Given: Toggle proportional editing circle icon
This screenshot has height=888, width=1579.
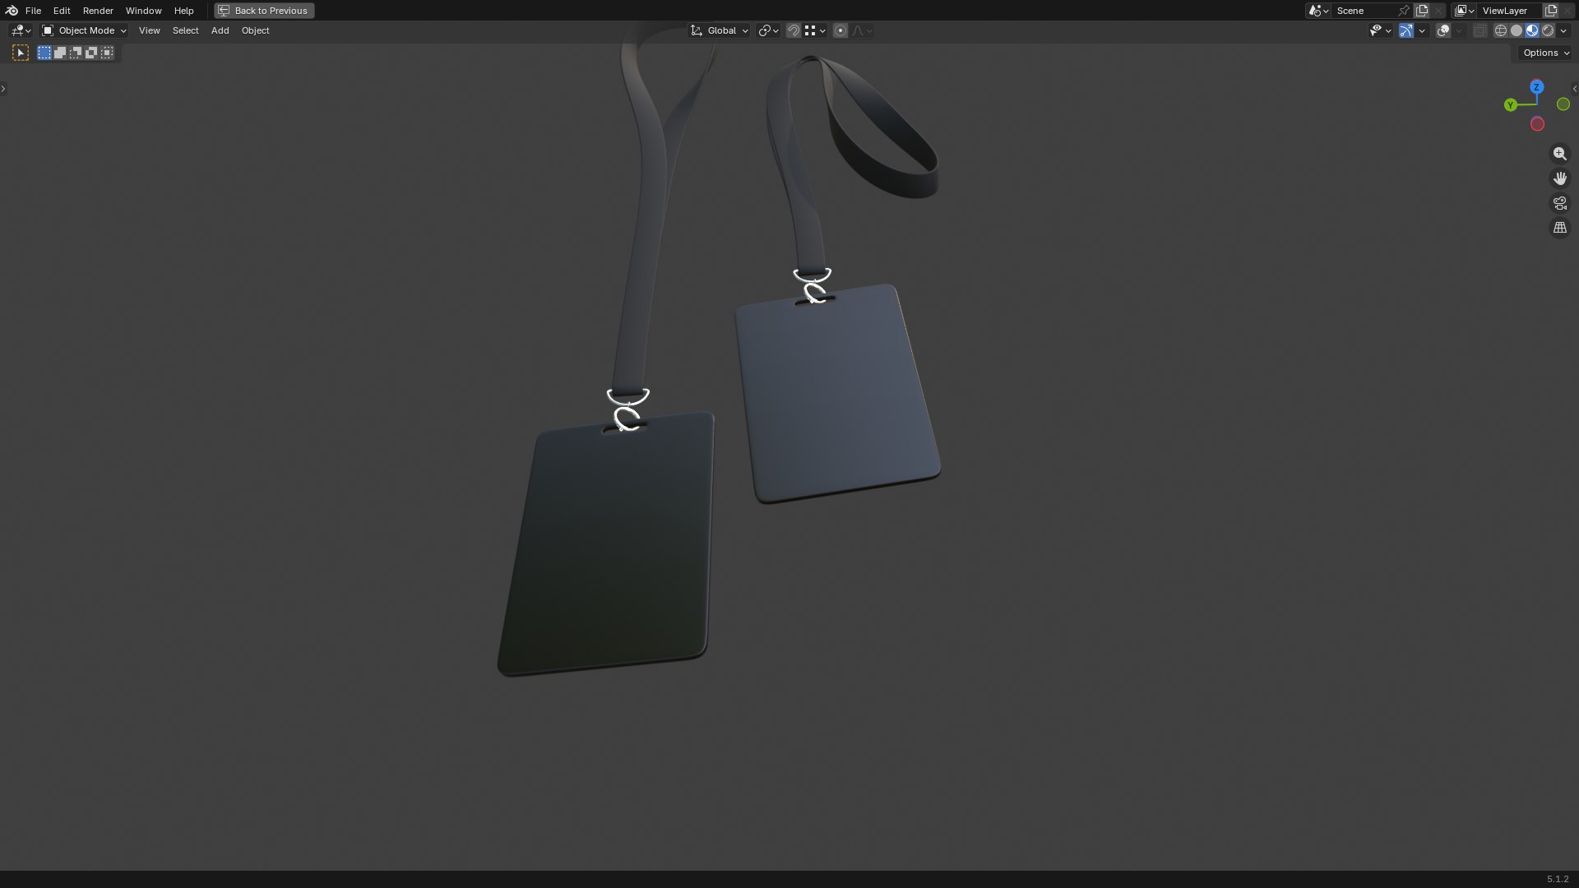Looking at the screenshot, I should [840, 30].
